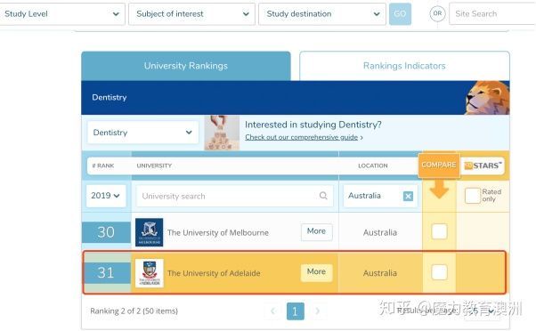Click More button for University of Adelaide
This screenshot has height=331, width=536.
[x=316, y=272]
